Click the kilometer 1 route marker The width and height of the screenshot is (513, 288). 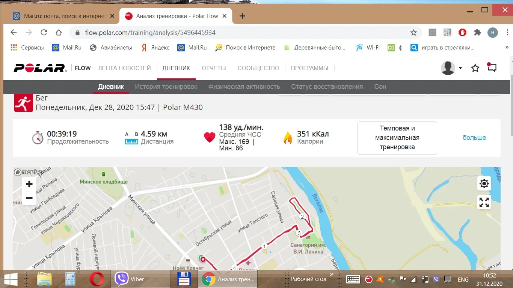[x=264, y=246]
